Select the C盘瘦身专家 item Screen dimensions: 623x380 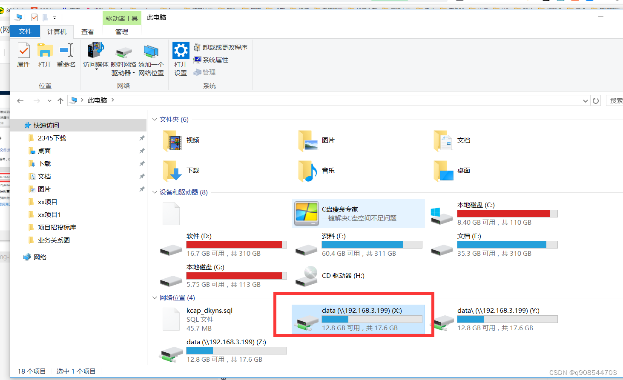point(358,214)
